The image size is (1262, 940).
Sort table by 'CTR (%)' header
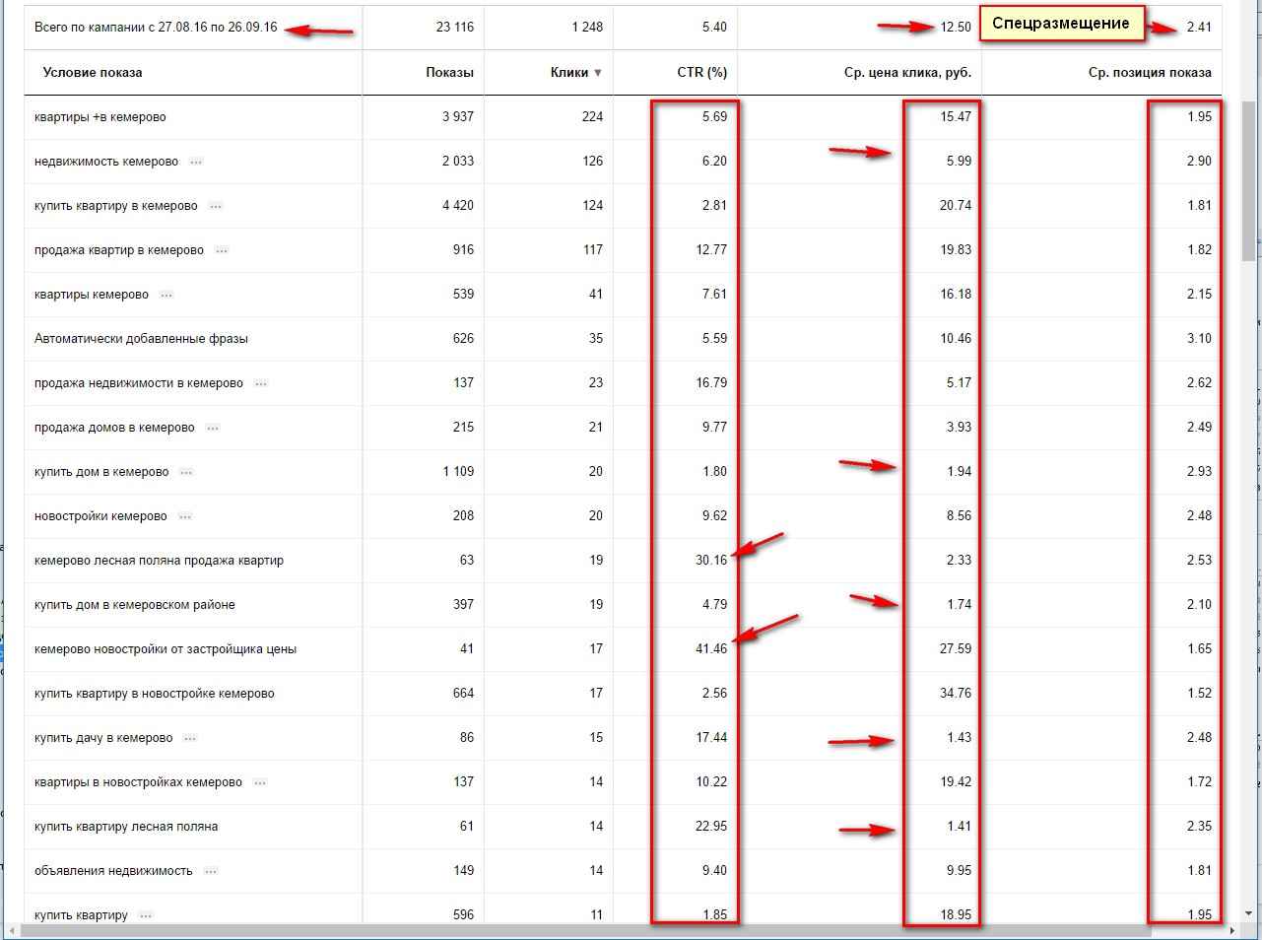click(x=702, y=72)
